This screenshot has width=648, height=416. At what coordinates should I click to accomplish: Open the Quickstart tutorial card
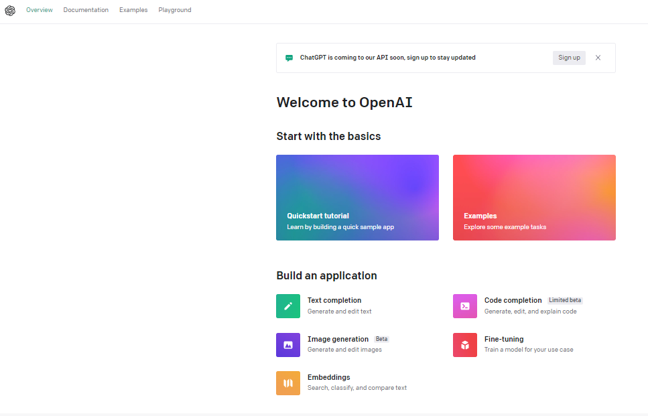click(357, 198)
